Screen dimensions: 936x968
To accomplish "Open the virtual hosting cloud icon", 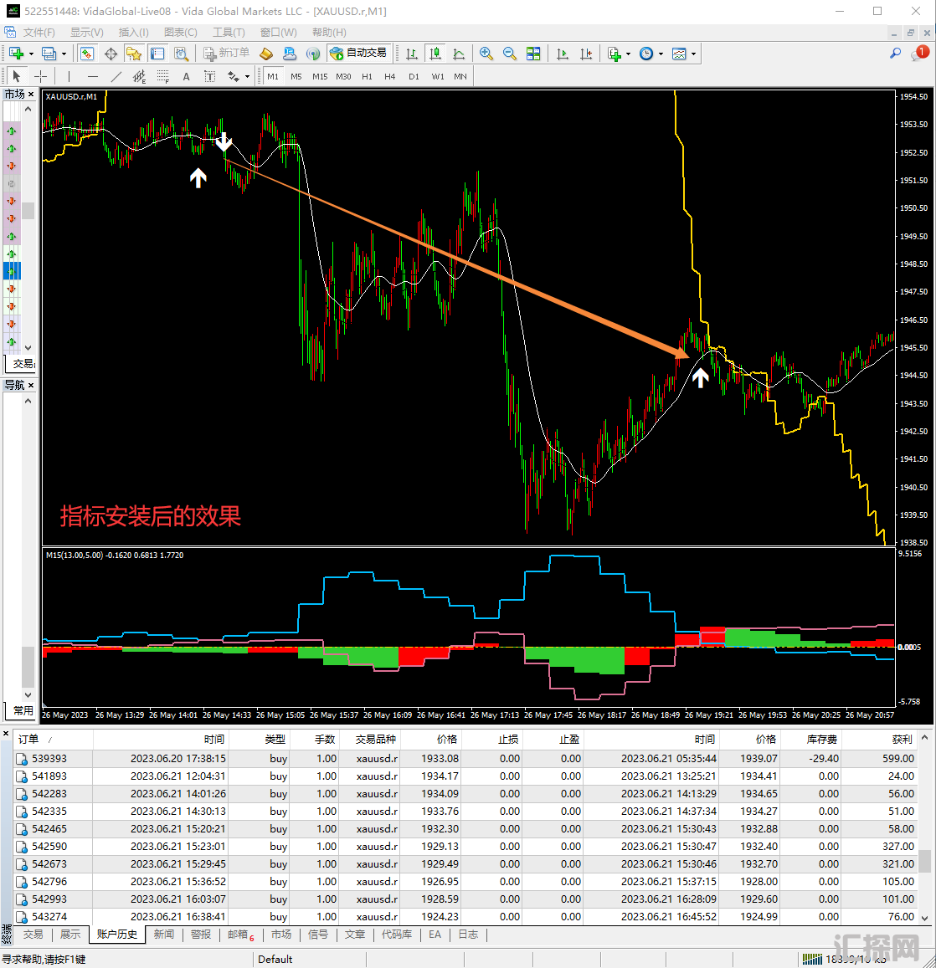I will [x=290, y=54].
